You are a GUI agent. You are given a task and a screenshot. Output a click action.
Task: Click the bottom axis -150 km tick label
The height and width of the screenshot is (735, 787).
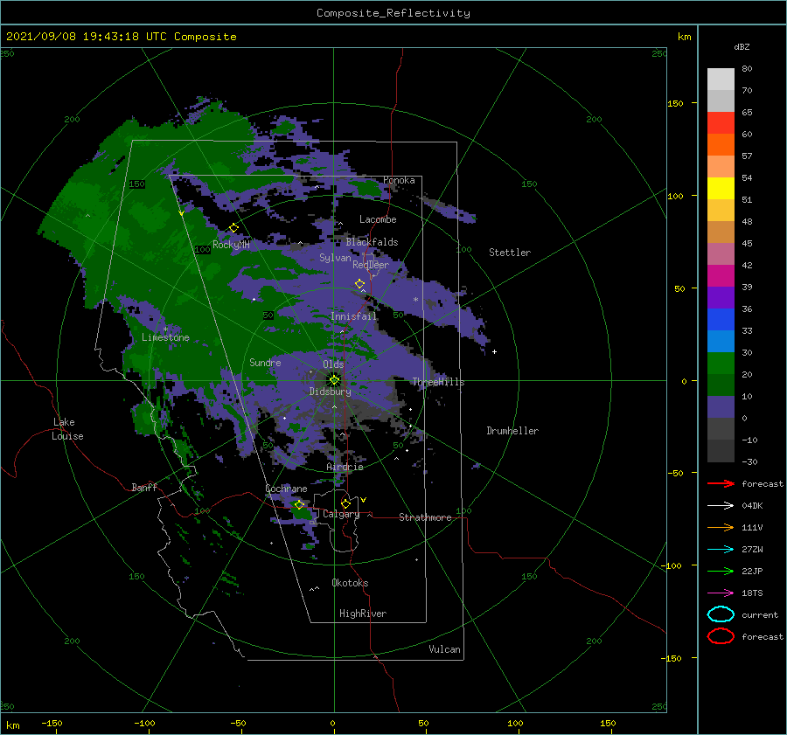click(x=52, y=723)
